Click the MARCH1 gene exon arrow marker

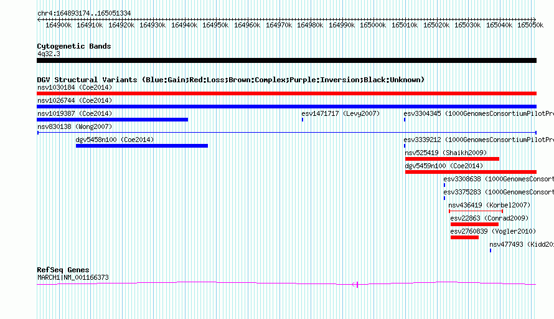coord(355,284)
